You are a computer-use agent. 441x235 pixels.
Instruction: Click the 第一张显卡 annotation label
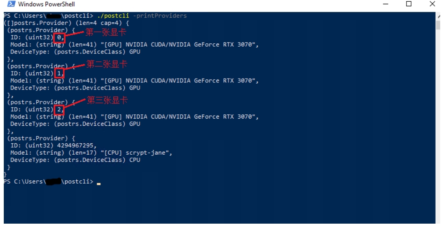[x=106, y=32]
